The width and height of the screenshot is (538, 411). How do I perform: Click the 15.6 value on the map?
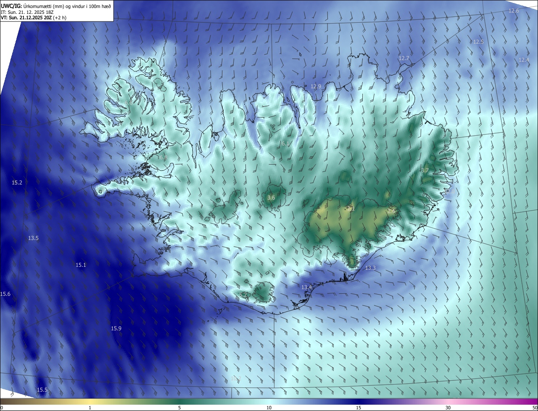pos(5,294)
